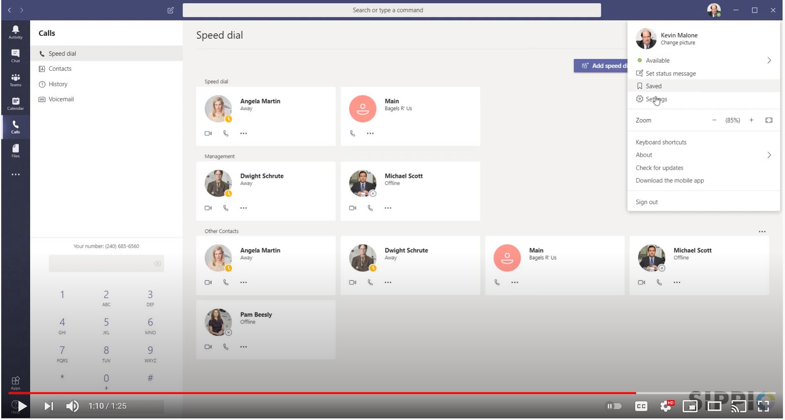
Task: Expand the Available status options
Action: (769, 60)
